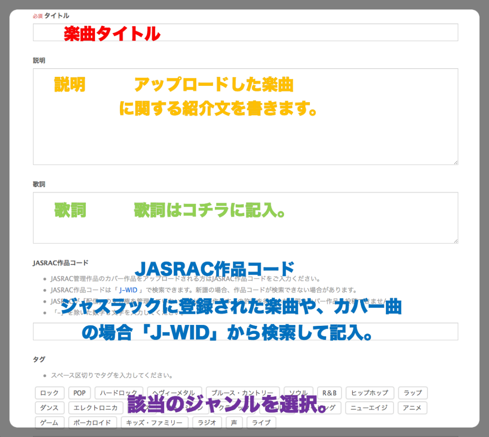Select the ロック genre tag
The height and width of the screenshot is (437, 489).
click(50, 393)
